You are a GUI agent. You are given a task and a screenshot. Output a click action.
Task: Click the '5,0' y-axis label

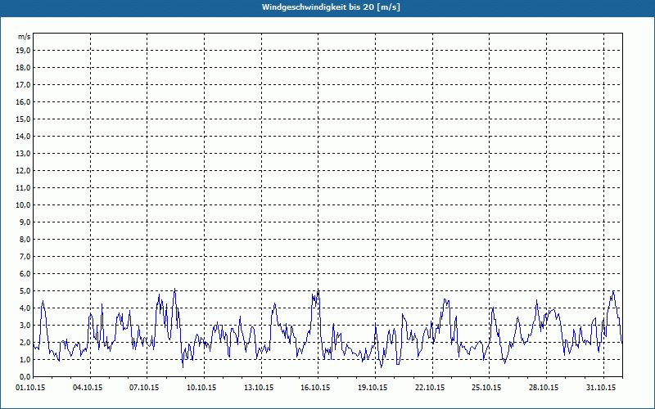tap(25, 291)
